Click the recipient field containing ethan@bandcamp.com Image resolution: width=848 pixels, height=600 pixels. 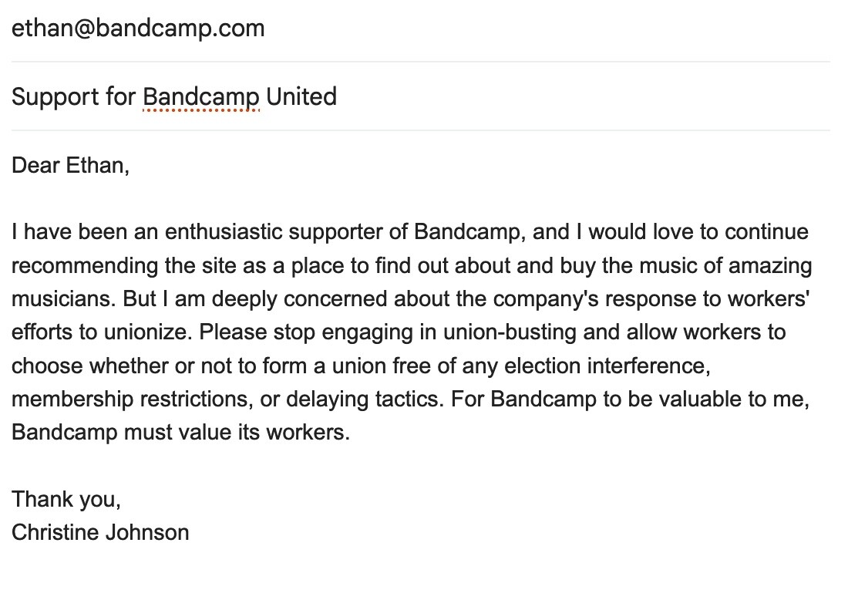(139, 29)
